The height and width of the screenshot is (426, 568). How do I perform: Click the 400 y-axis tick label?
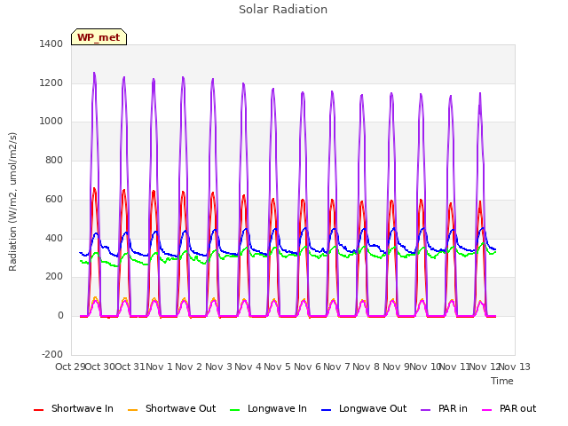54,239
